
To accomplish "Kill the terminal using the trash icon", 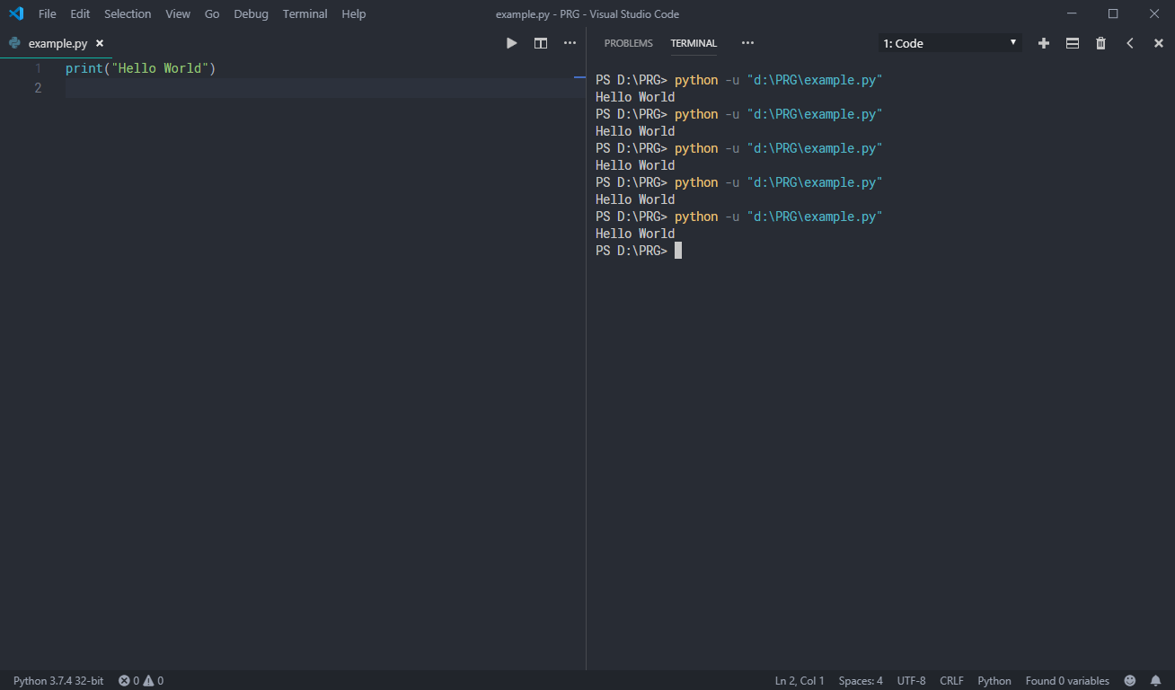I will 1100,42.
